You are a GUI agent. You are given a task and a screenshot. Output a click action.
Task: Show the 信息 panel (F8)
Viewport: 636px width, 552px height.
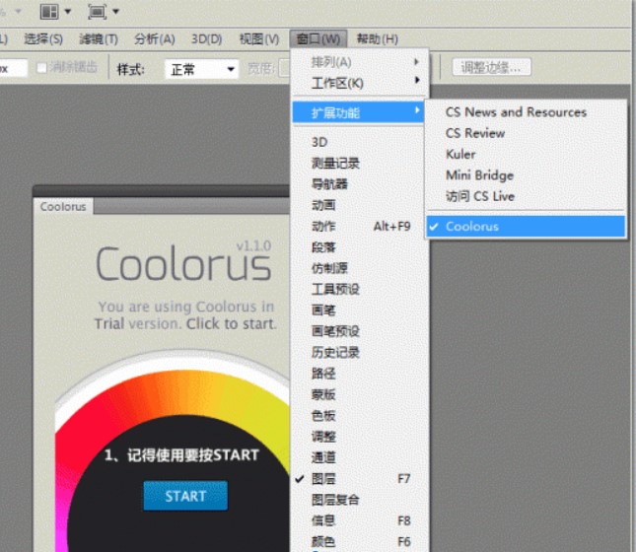(360, 520)
